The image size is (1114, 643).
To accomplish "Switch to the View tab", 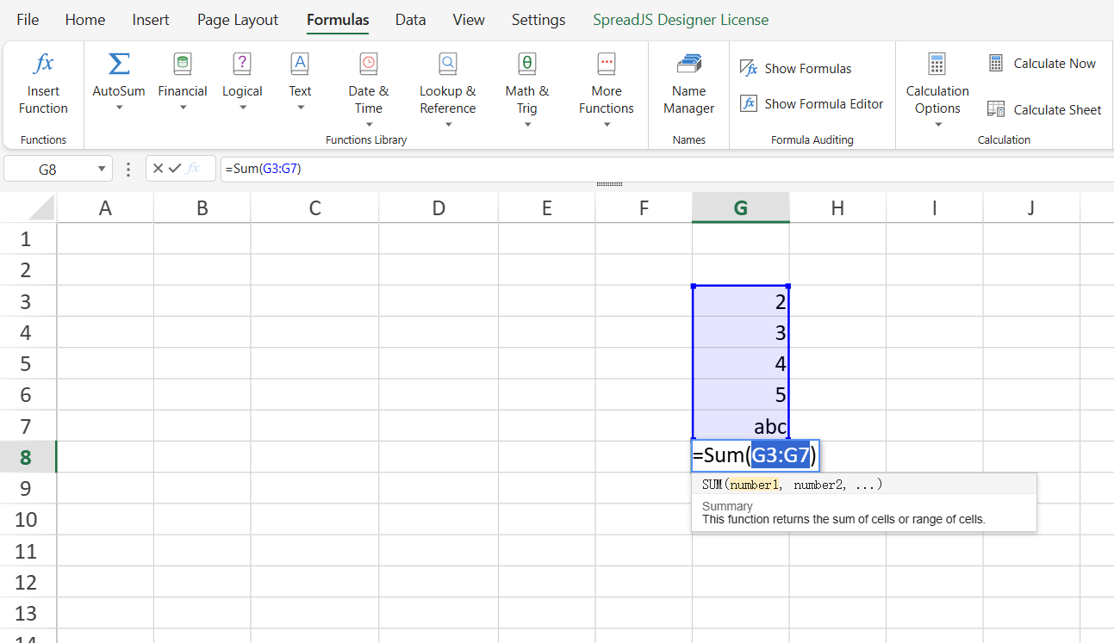I will tap(469, 20).
